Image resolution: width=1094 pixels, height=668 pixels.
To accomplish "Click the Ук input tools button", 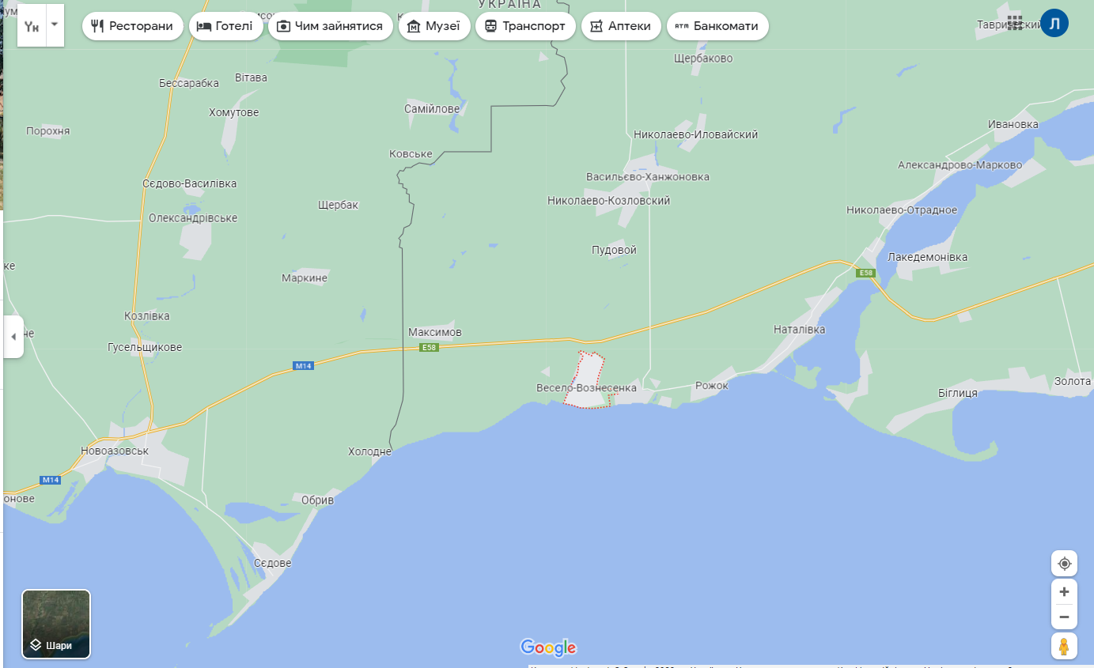I will [x=32, y=25].
